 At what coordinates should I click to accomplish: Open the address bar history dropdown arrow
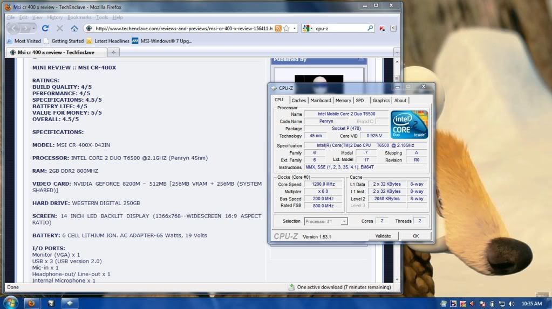295,29
